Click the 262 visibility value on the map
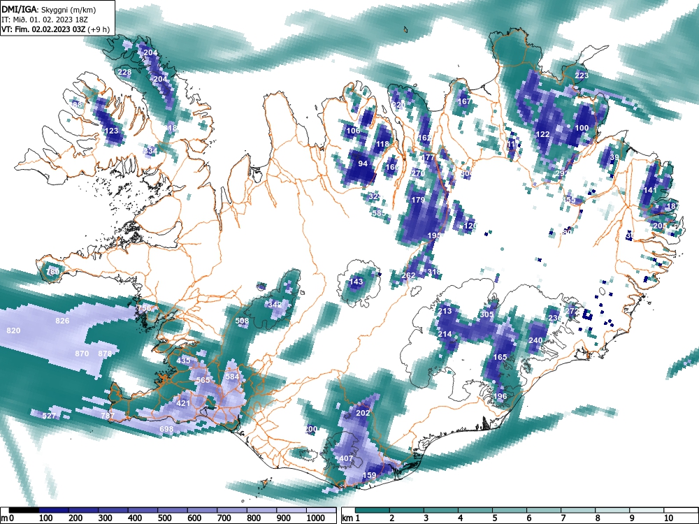 (x=408, y=275)
